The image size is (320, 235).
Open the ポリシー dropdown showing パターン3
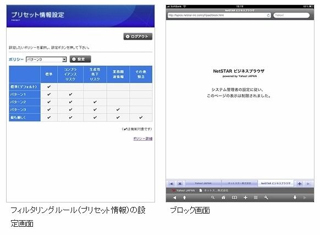pos(46,59)
